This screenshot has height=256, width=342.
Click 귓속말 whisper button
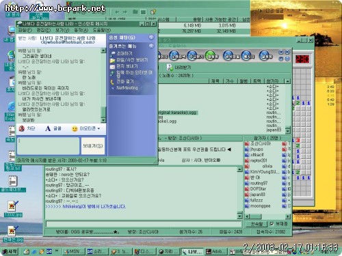(x=256, y=224)
